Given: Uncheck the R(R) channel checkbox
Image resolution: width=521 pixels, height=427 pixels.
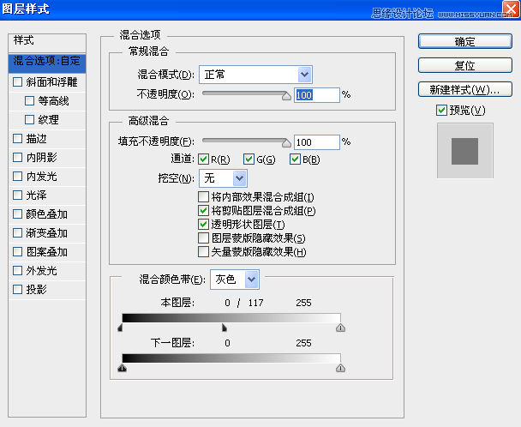Looking at the screenshot, I should 203,159.
